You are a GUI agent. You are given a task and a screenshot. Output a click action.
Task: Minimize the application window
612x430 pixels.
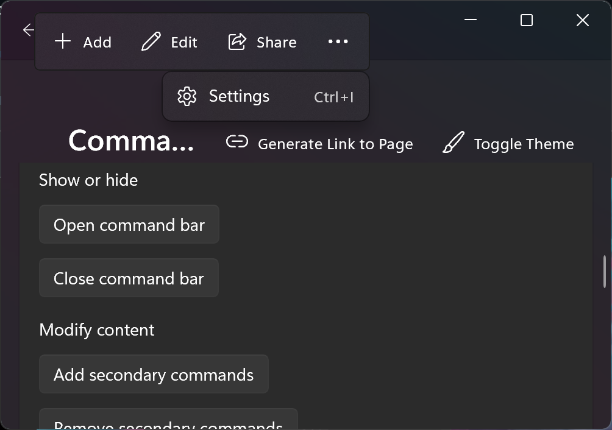(471, 20)
